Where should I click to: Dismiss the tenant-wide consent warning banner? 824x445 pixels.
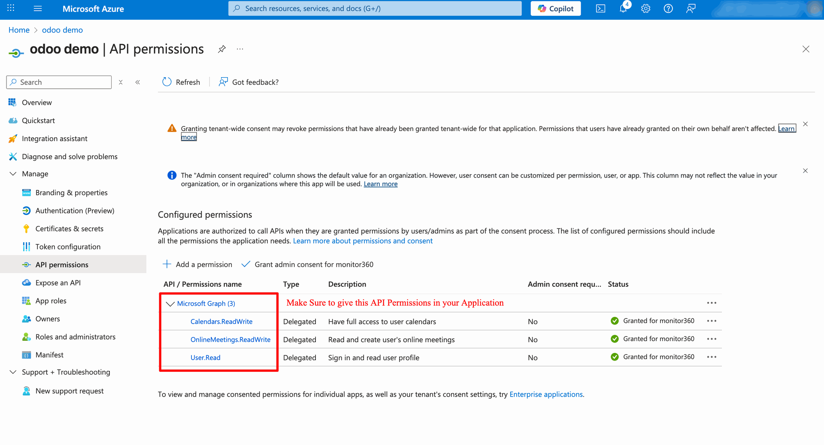[805, 124]
